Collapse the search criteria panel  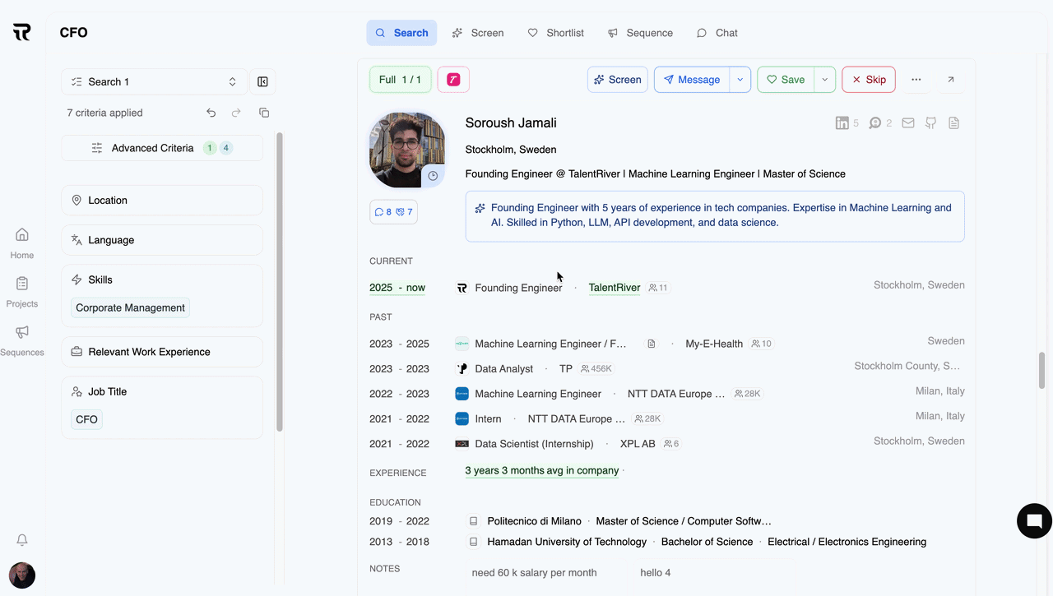(262, 81)
